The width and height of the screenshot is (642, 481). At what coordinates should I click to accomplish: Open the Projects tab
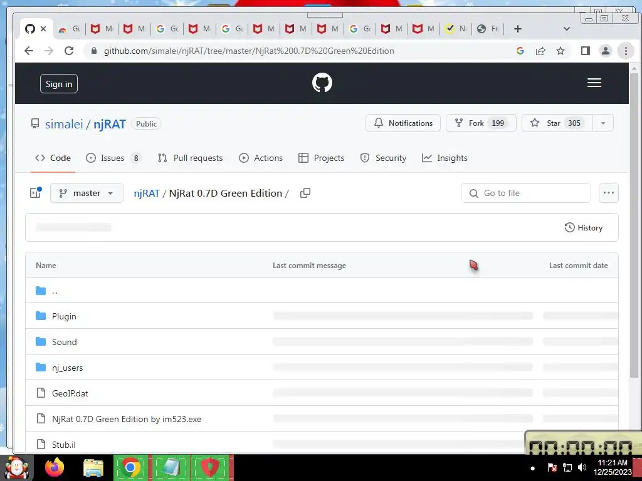322,158
